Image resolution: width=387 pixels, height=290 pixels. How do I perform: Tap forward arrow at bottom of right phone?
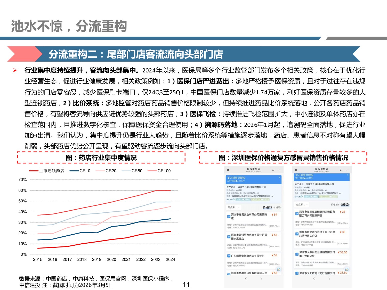click(x=329, y=279)
